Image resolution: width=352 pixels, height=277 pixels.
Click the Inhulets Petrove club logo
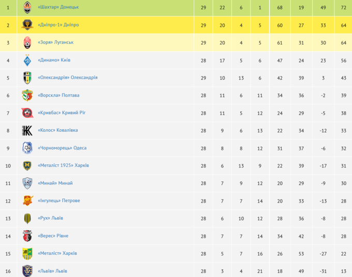pyautogui.click(x=27, y=201)
